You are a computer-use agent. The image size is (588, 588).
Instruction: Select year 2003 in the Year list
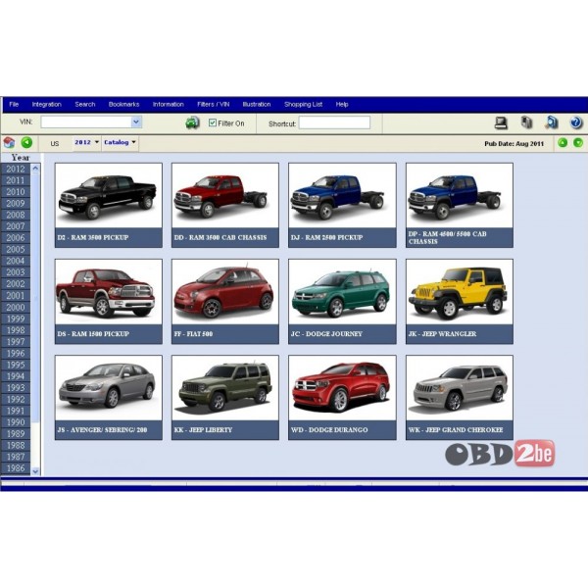tap(16, 272)
